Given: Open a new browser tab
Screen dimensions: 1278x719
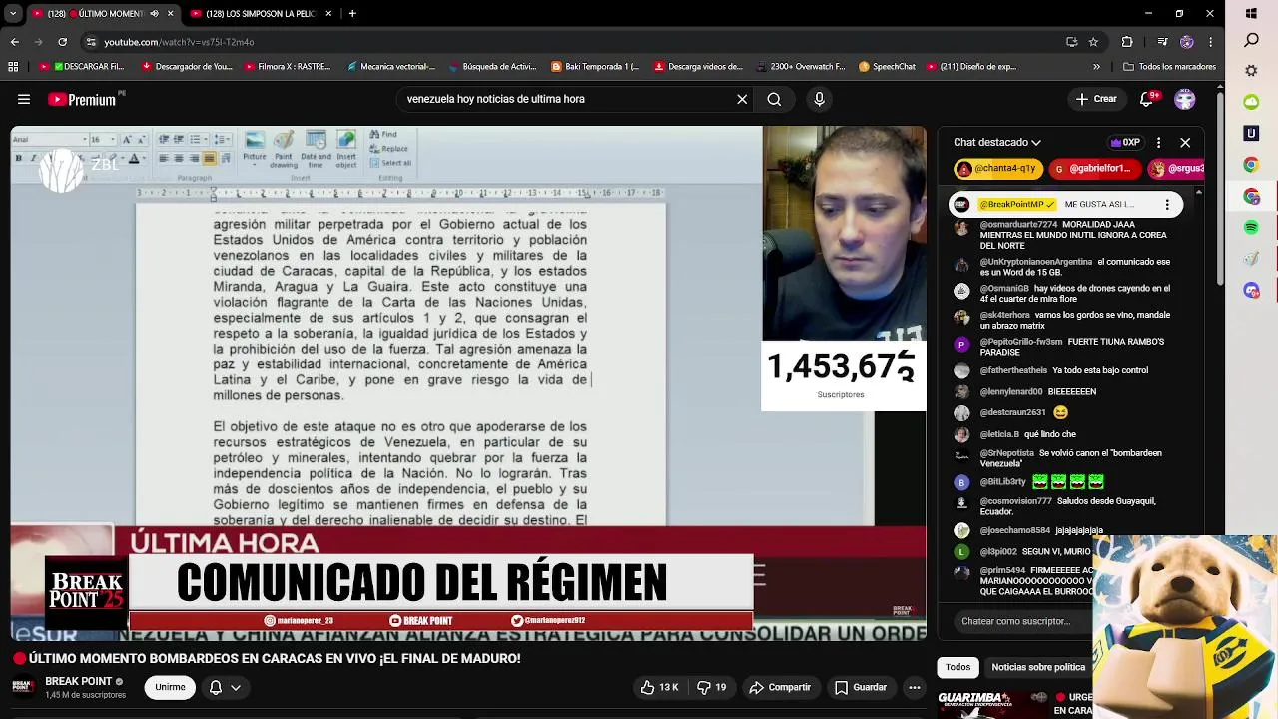Looking at the screenshot, I should click(x=352, y=14).
